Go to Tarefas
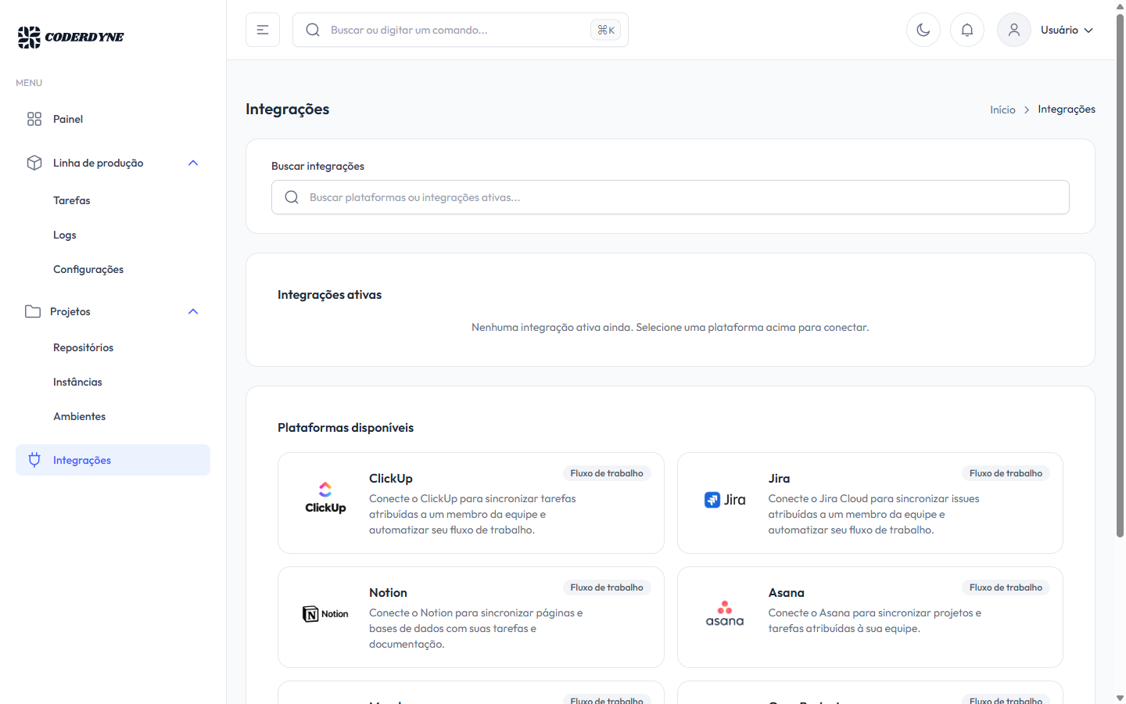This screenshot has height=704, width=1126. pos(72,200)
